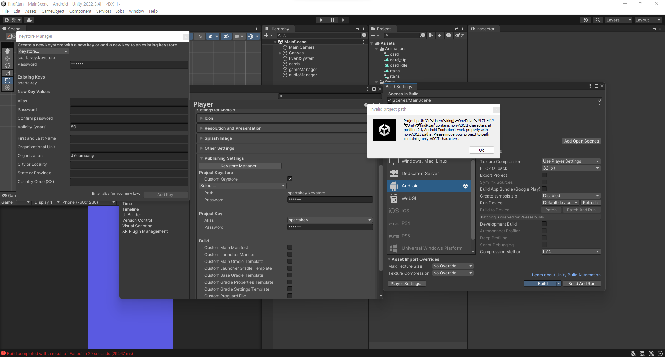This screenshot has width=665, height=357.
Task: Click the Project log entries exclamation icon
Action: pos(449,35)
